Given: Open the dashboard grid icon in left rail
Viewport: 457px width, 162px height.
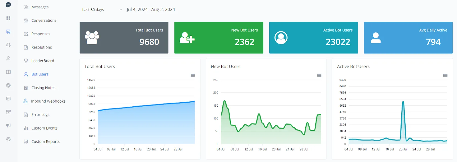Looking at the screenshot, I should [x=8, y=18].
